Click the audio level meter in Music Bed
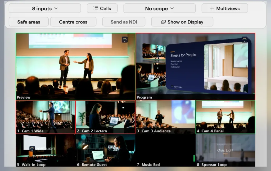The width and height of the screenshot is (271, 171). (194, 158)
